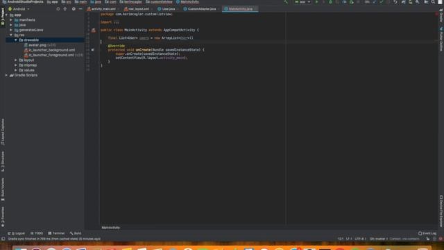Image resolution: width=444 pixels, height=250 pixels.
Task: Click the tool windows quick-access icon
Action: click(3, 239)
